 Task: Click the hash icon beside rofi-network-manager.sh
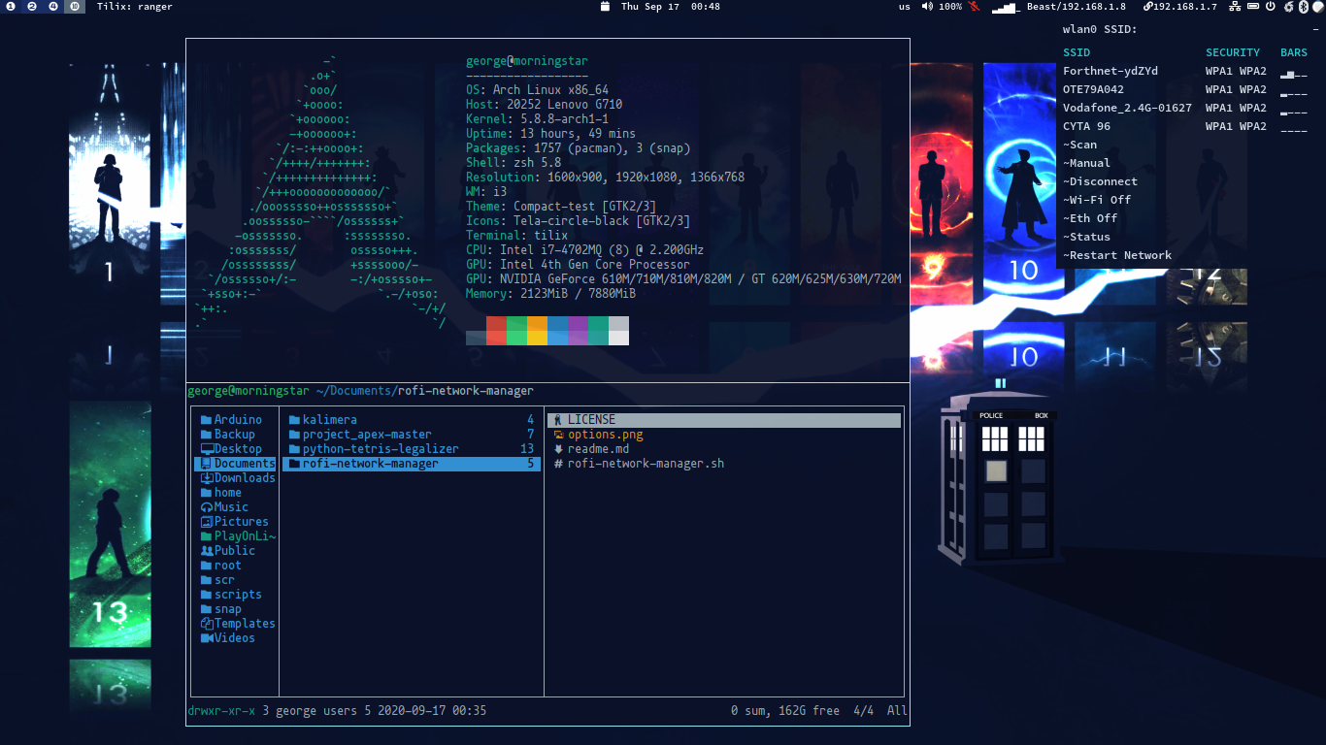[x=558, y=464]
